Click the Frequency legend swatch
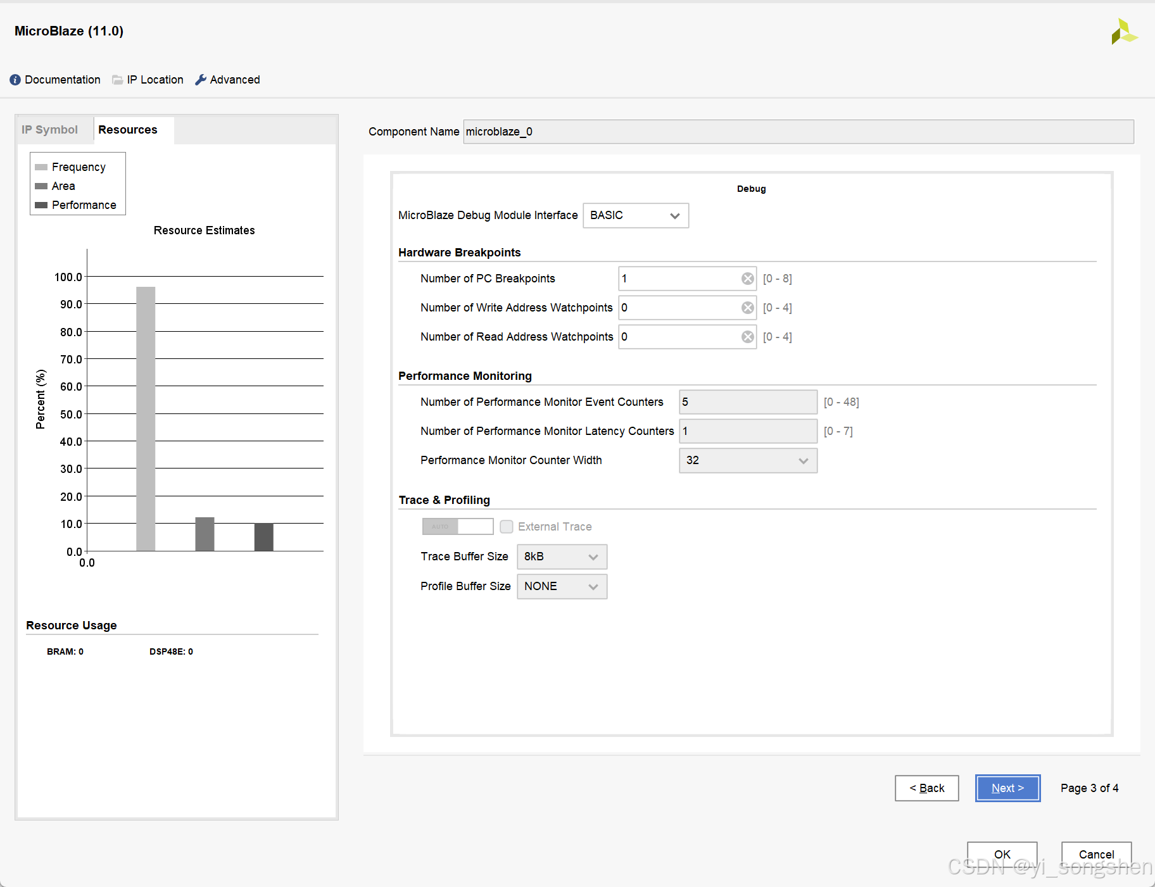1155x887 pixels. [x=42, y=167]
